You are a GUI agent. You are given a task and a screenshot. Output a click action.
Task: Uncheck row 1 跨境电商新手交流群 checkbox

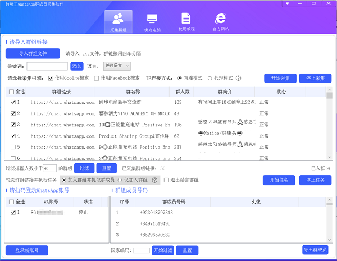[13, 102]
